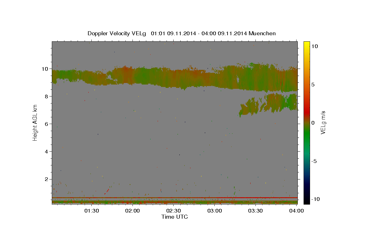The width and height of the screenshot is (368, 245).
Task: Click the yellow top of the colorbar
Action: coord(306,44)
